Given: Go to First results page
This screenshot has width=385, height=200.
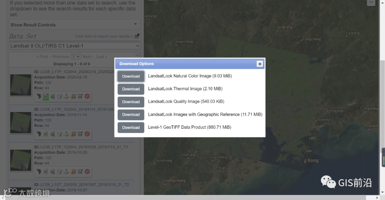Looking at the screenshot, I should pos(42,57).
